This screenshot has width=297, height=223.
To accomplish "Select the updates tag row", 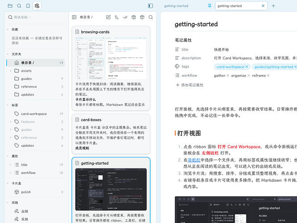I will [36, 145].
